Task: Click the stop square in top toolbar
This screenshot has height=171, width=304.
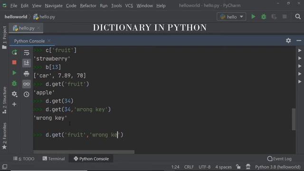Action: pos(285,17)
